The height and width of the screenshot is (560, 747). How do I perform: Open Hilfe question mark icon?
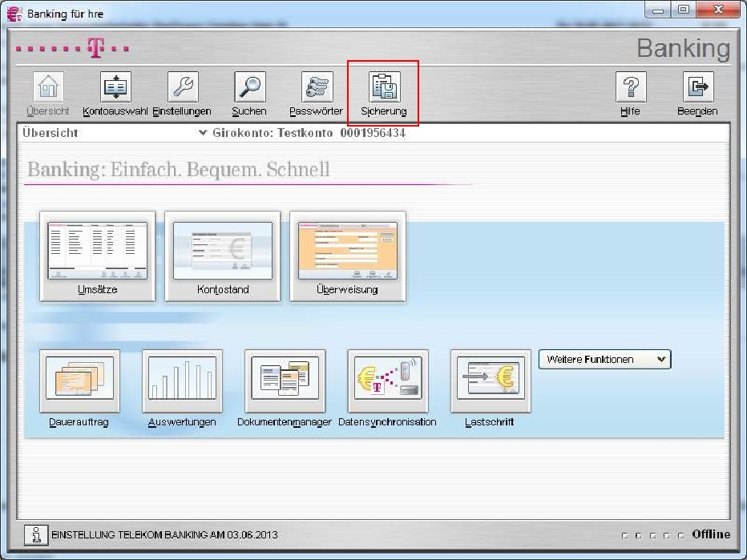click(x=630, y=87)
